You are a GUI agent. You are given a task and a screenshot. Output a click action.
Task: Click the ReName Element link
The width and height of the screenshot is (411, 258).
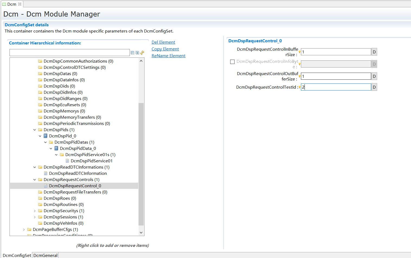(168, 56)
